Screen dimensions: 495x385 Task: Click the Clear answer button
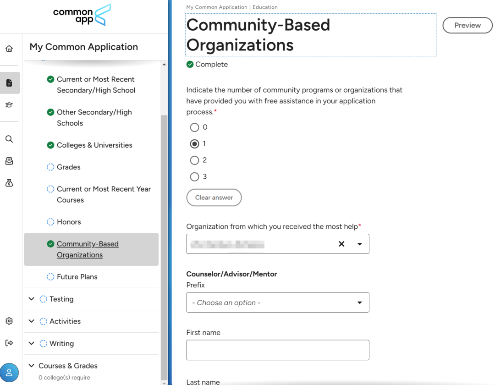214,198
